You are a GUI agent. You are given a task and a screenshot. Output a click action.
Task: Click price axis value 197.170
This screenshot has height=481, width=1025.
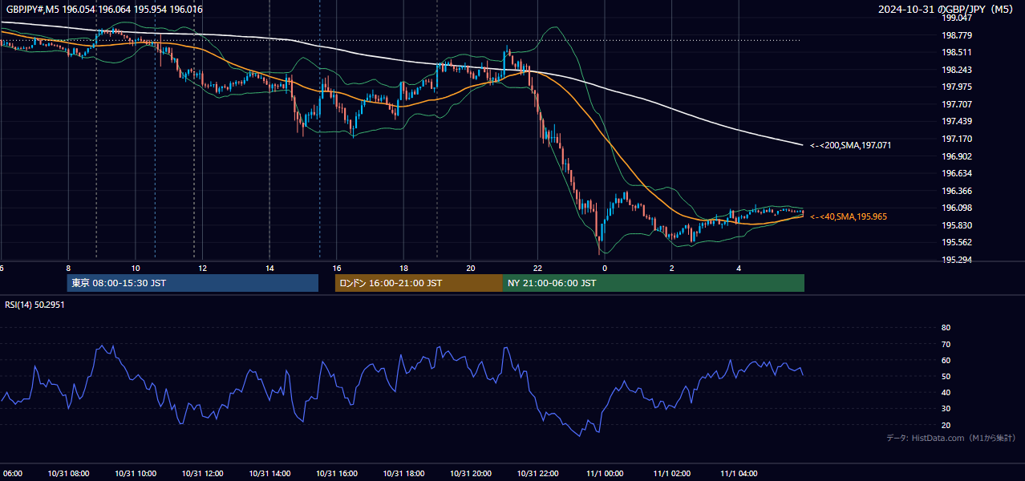click(x=957, y=139)
